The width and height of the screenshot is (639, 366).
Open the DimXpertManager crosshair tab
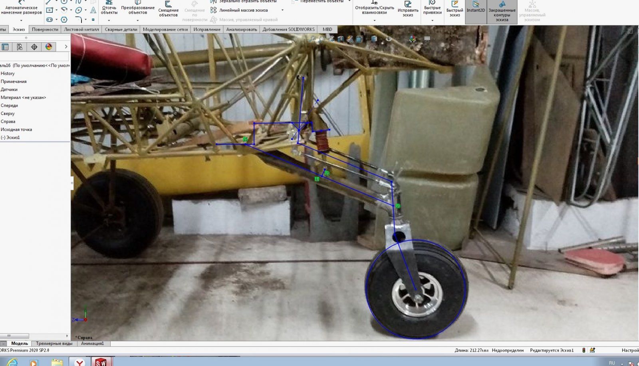(34, 47)
